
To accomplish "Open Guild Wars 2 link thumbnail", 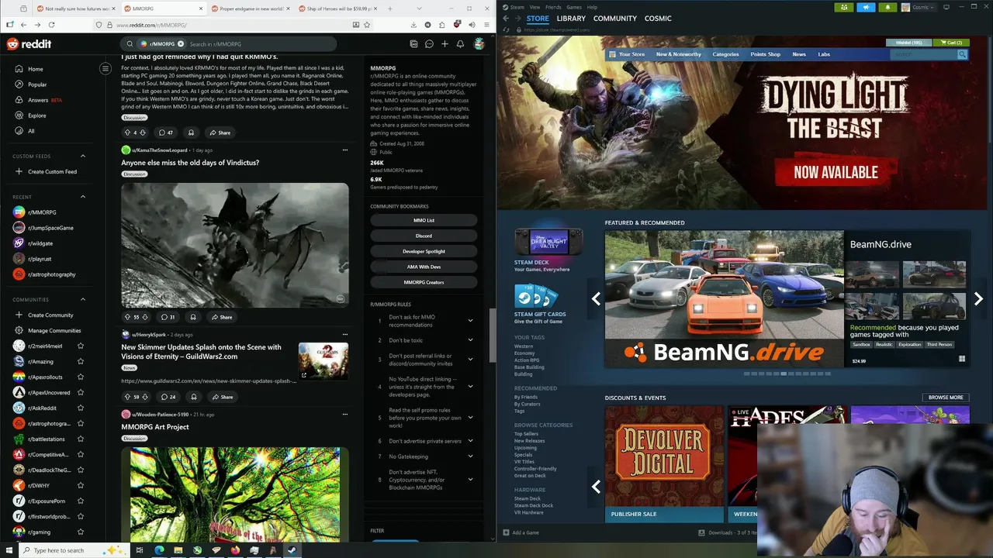I will (324, 361).
